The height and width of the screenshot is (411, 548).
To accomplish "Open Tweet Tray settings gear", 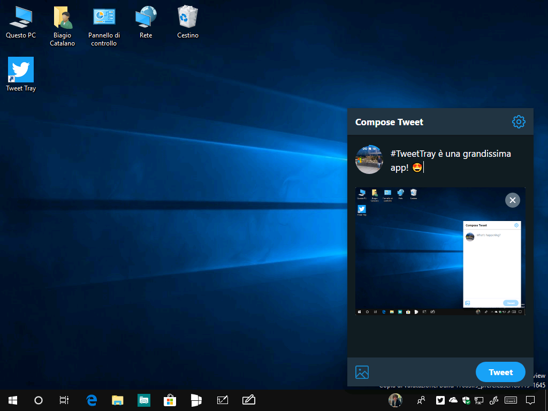I will click(x=518, y=121).
